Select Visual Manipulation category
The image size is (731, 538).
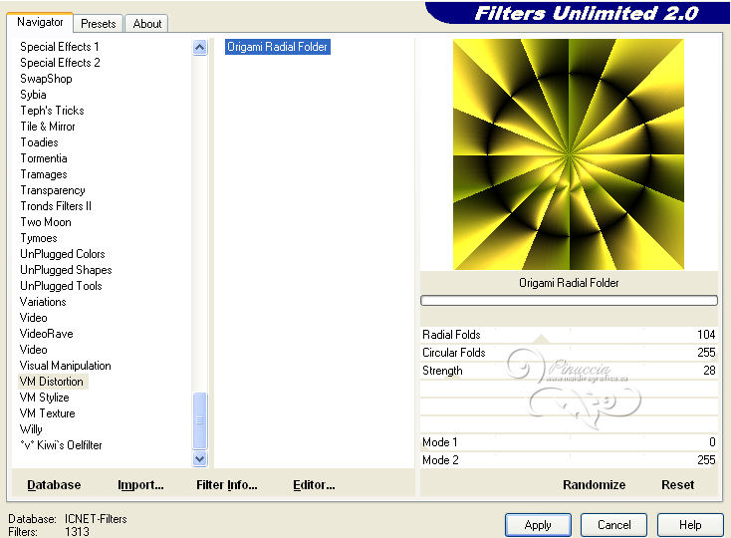66,366
